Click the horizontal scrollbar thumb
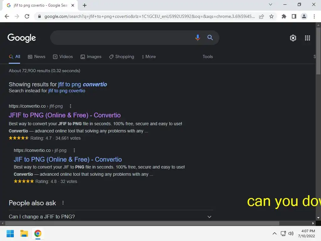The height and width of the screenshot is (241, 321). click(x=142, y=223)
